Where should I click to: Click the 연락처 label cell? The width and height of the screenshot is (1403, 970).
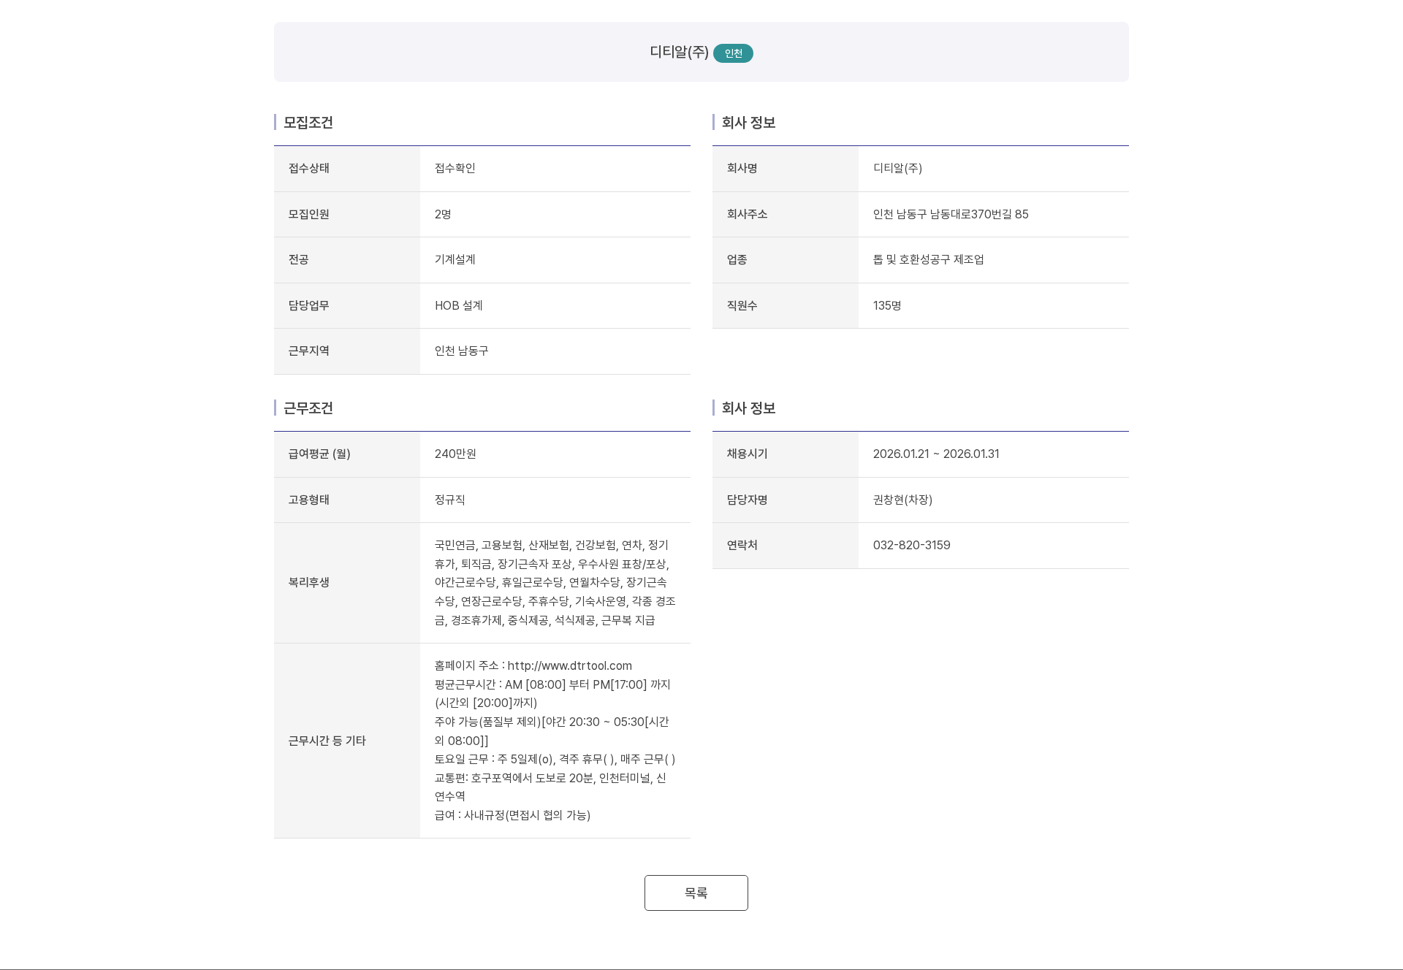786,546
